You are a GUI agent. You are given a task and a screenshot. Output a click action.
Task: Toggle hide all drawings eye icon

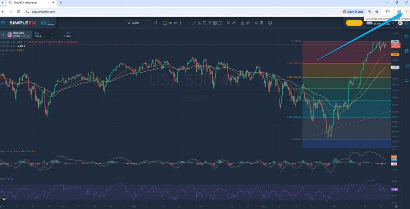[x=248, y=23]
